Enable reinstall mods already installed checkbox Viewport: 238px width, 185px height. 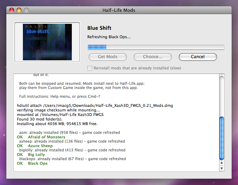(90, 68)
